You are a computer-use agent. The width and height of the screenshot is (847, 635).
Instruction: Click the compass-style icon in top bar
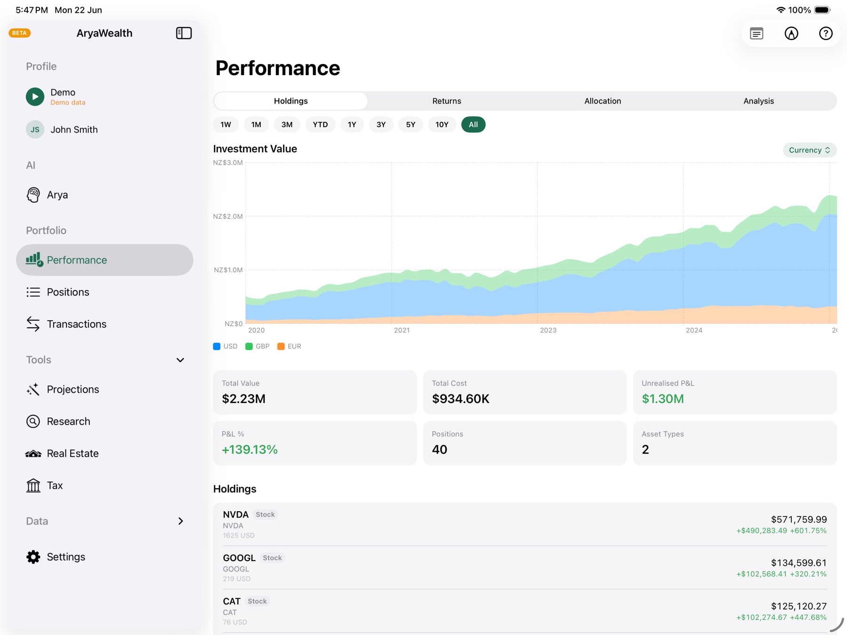(x=791, y=33)
